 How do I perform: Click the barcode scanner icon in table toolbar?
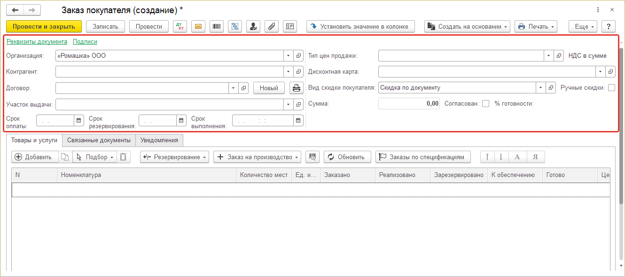[x=312, y=157]
